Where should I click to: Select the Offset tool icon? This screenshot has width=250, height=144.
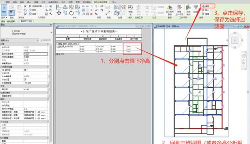[65, 7]
